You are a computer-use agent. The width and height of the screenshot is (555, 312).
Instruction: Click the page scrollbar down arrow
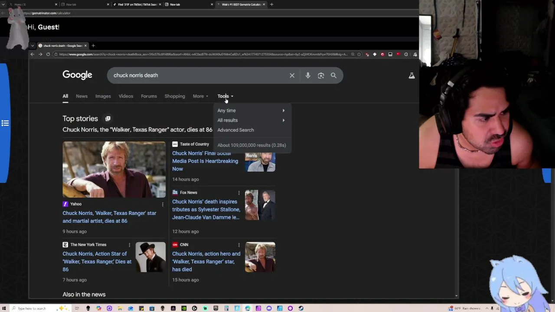click(x=456, y=296)
